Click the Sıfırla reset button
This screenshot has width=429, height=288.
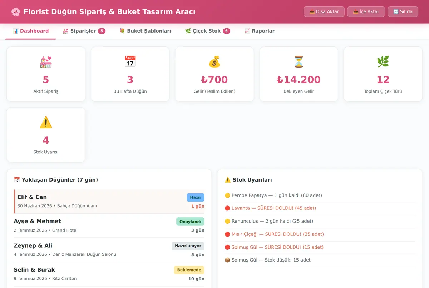tap(403, 12)
